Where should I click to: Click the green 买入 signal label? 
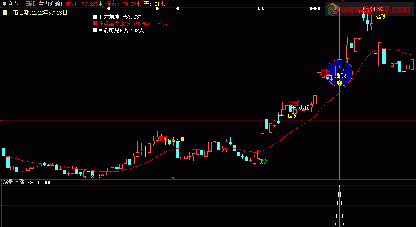263,161
